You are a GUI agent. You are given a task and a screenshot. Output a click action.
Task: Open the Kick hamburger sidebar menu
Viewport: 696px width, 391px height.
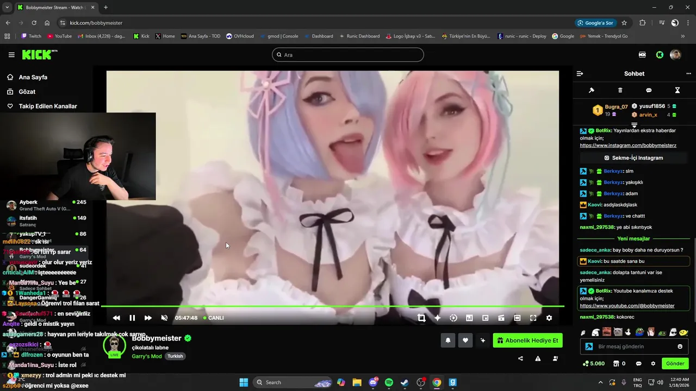[11, 55]
